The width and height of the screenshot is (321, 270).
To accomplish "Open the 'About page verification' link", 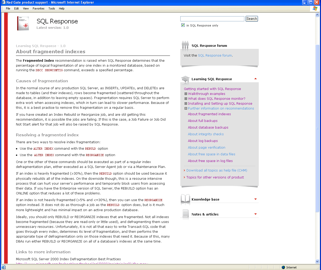I will pos(207,147).
